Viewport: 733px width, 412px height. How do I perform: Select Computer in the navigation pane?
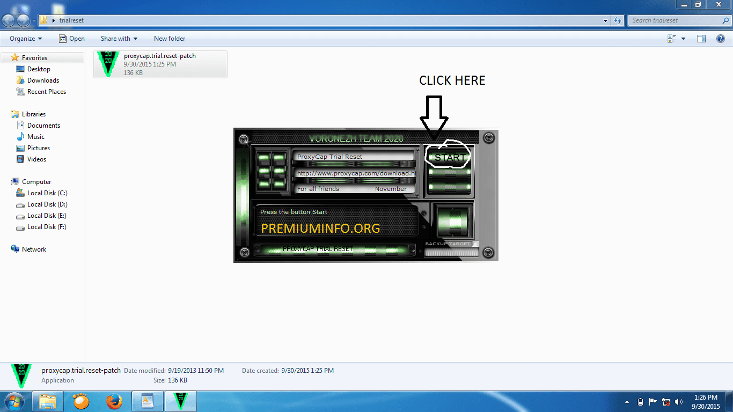pyautogui.click(x=36, y=182)
